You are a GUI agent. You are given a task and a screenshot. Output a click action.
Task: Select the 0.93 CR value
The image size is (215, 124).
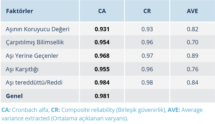pyautogui.click(x=147, y=29)
